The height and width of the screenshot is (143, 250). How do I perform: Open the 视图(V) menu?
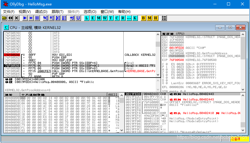pyautogui.click(x=25, y=11)
